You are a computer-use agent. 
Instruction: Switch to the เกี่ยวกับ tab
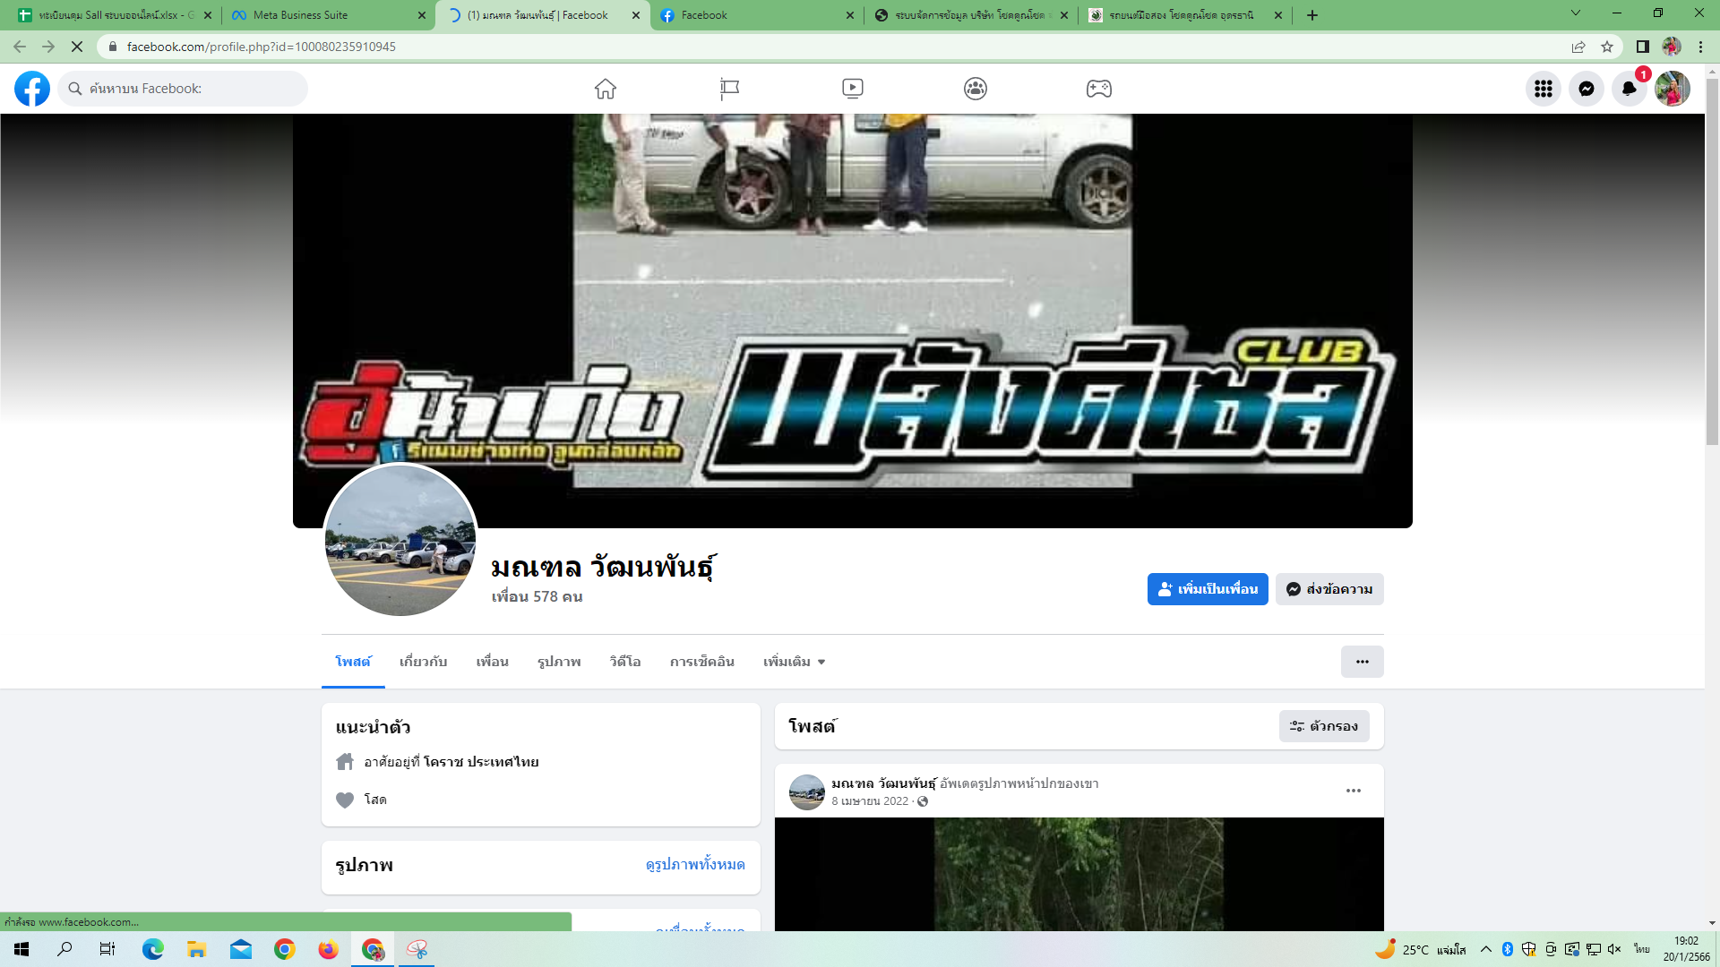click(x=423, y=662)
